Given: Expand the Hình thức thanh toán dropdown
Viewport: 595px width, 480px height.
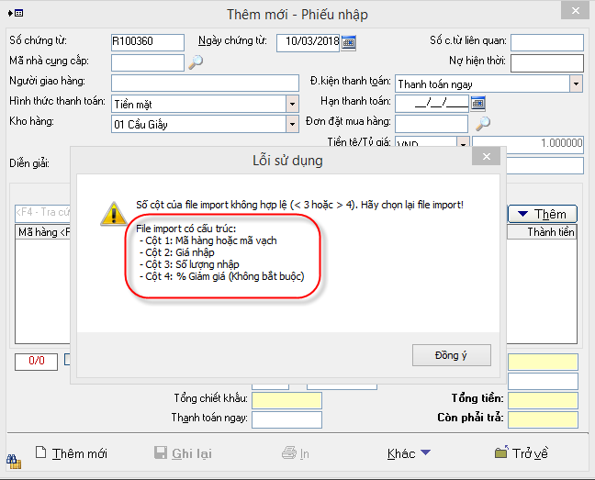Looking at the screenshot, I should coord(293,104).
